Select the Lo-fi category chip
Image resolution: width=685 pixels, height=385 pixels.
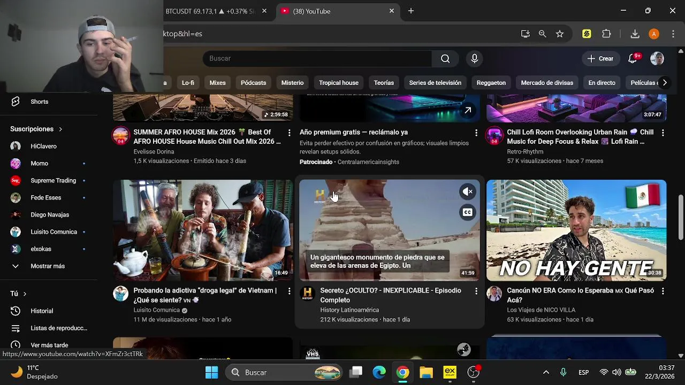pyautogui.click(x=188, y=83)
